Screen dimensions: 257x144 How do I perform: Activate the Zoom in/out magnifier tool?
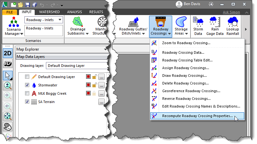click(7, 86)
